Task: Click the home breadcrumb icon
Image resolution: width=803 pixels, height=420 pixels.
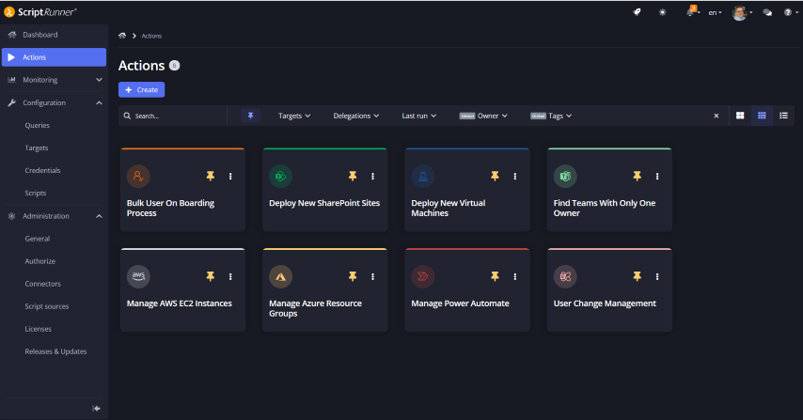Action: click(122, 36)
